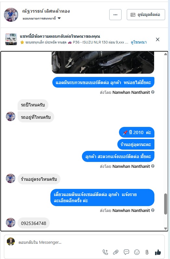Click the ดูข้อมูลติดต่อ button
This screenshot has height=259, width=170.
(146, 15)
